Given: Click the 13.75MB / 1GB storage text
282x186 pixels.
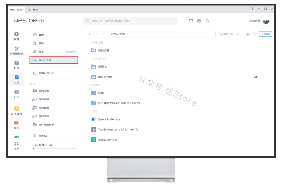Looking at the screenshot, I should point(43,145).
